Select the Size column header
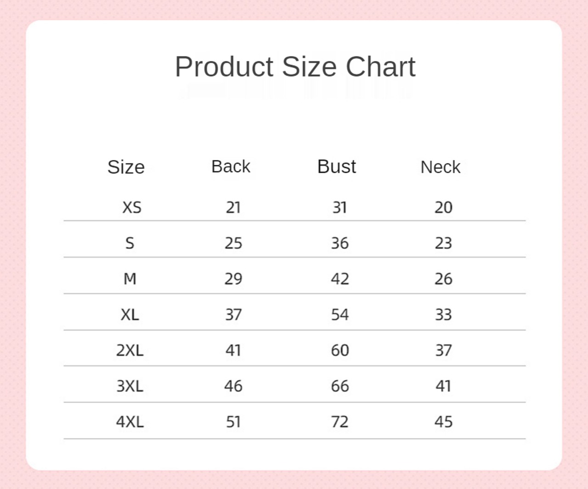588x489 pixels. [126, 167]
